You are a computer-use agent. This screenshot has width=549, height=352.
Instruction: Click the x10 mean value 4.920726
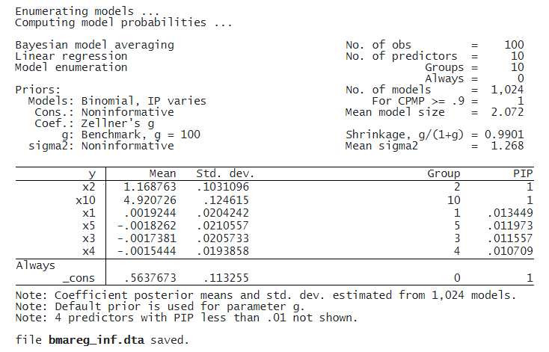(x=150, y=200)
